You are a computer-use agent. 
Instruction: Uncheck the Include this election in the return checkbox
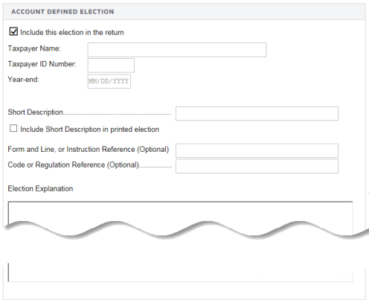[x=13, y=31]
